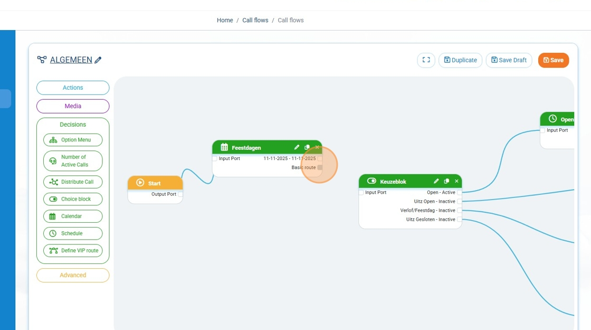Edit the Keuzeblok block with pencil icon
The width and height of the screenshot is (591, 330).
point(436,181)
